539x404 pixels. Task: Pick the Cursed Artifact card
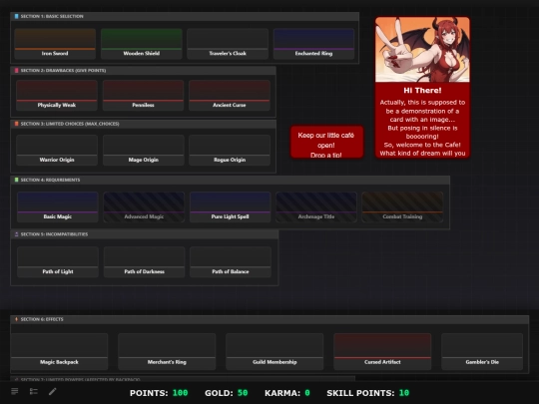tap(382, 351)
